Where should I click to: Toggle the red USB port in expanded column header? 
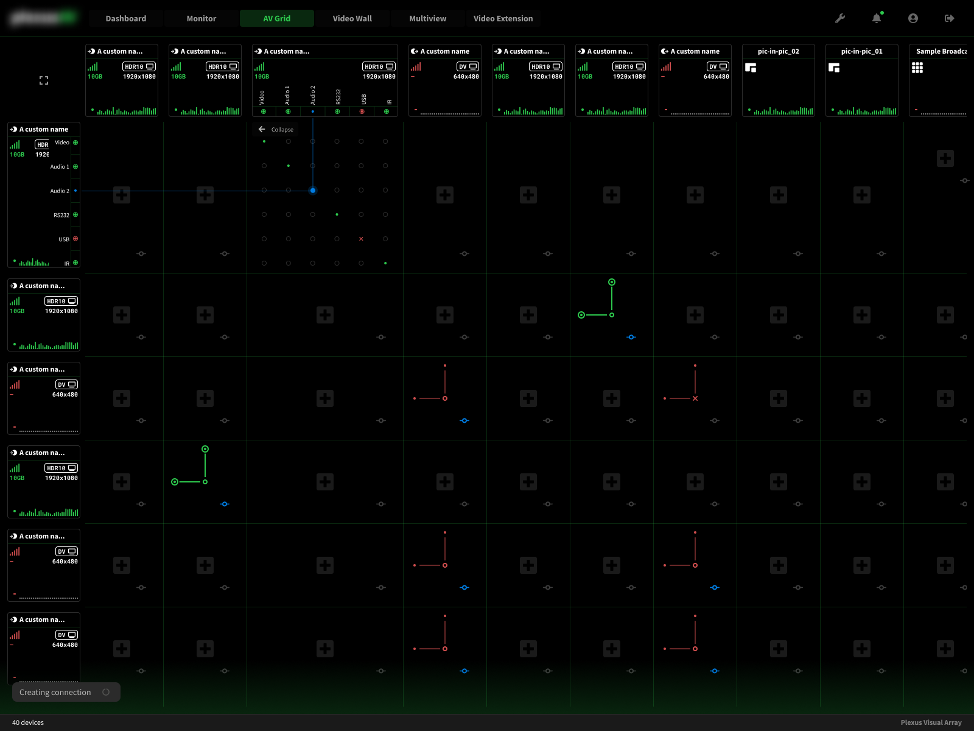pos(362,111)
